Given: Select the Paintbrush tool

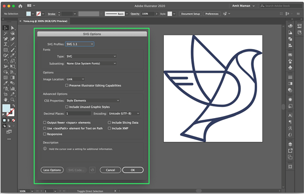Looking at the screenshot, I should (13, 50).
